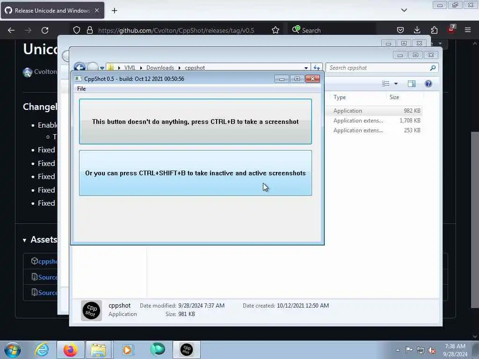Change the Explorer view layout icon

tap(386, 84)
